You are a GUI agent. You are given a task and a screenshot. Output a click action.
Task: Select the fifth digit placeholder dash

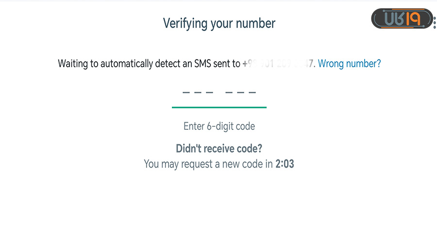241,92
